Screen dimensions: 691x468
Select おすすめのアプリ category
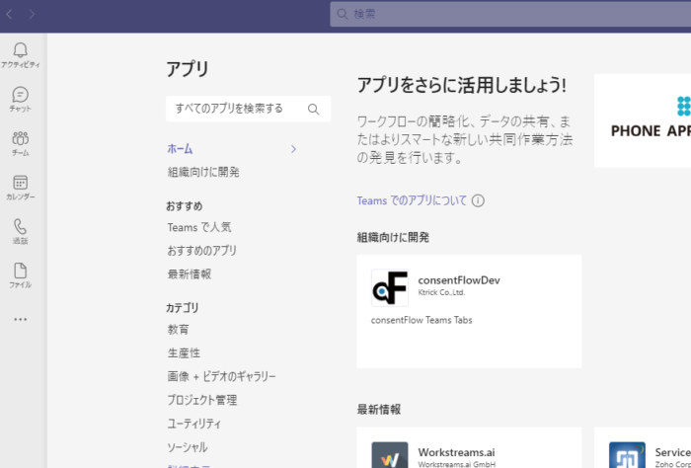201,251
